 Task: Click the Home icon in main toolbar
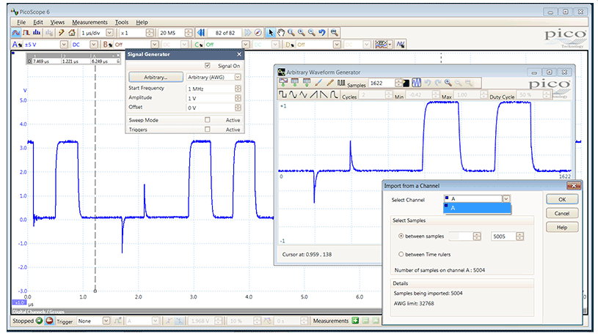72,33
